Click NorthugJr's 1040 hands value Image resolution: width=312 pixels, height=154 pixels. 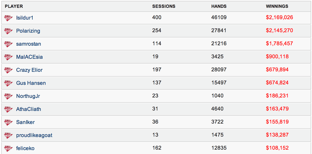point(217,96)
